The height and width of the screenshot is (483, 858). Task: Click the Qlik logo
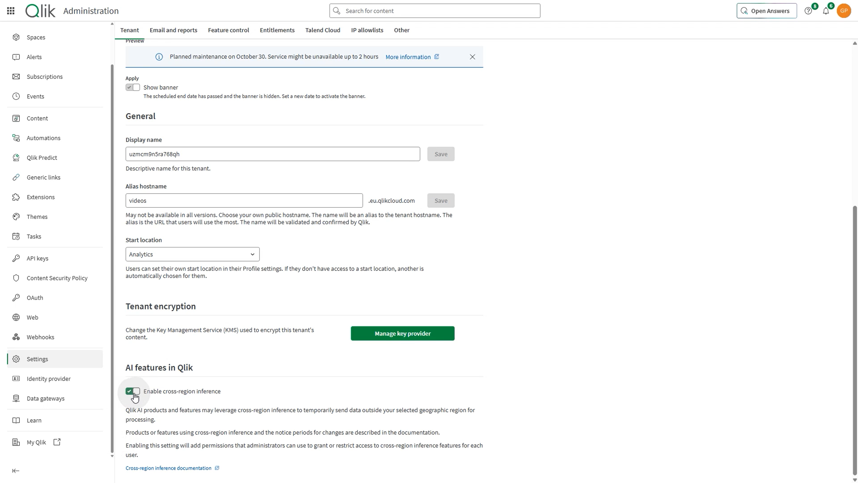pos(40,11)
